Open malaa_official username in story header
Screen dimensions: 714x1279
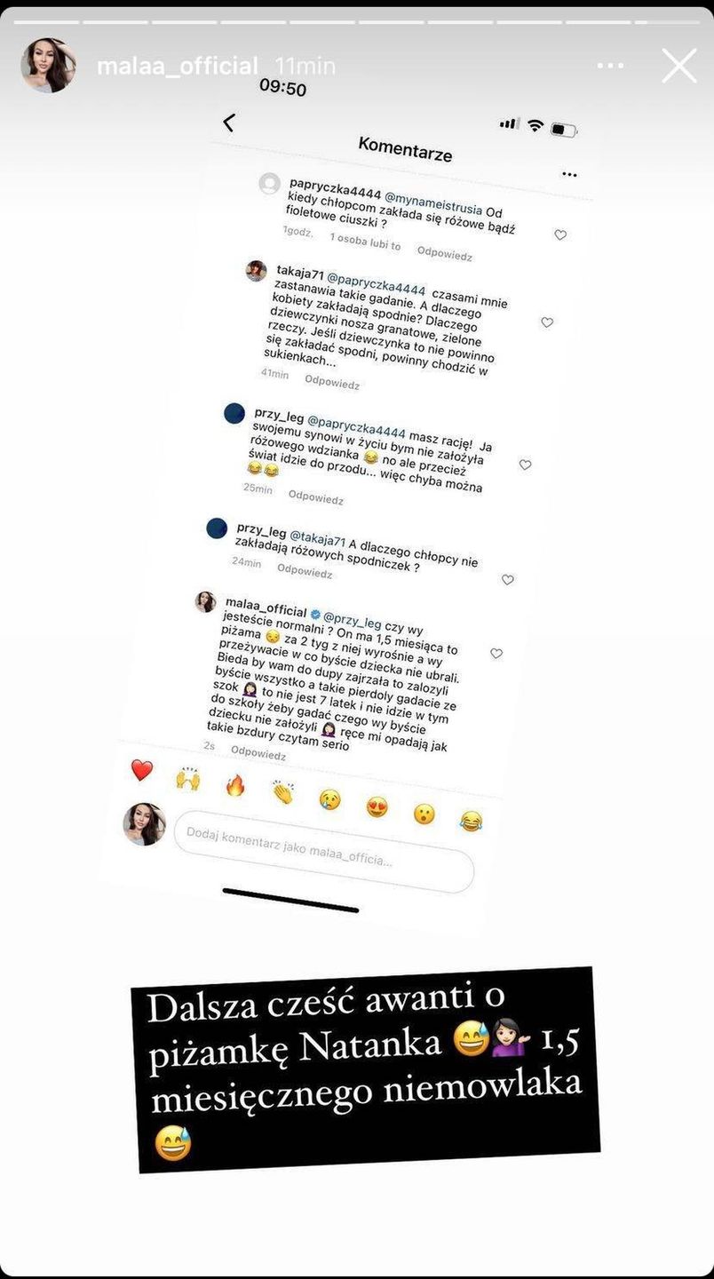point(177,66)
